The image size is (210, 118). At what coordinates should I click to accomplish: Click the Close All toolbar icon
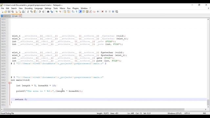(x=20, y=12)
